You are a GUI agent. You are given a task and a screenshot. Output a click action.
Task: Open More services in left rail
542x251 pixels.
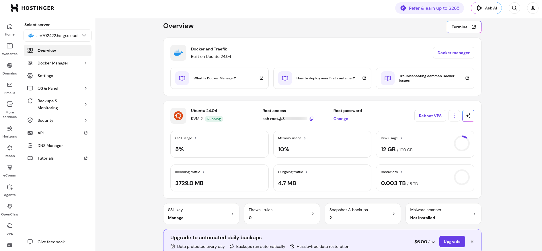click(x=10, y=110)
